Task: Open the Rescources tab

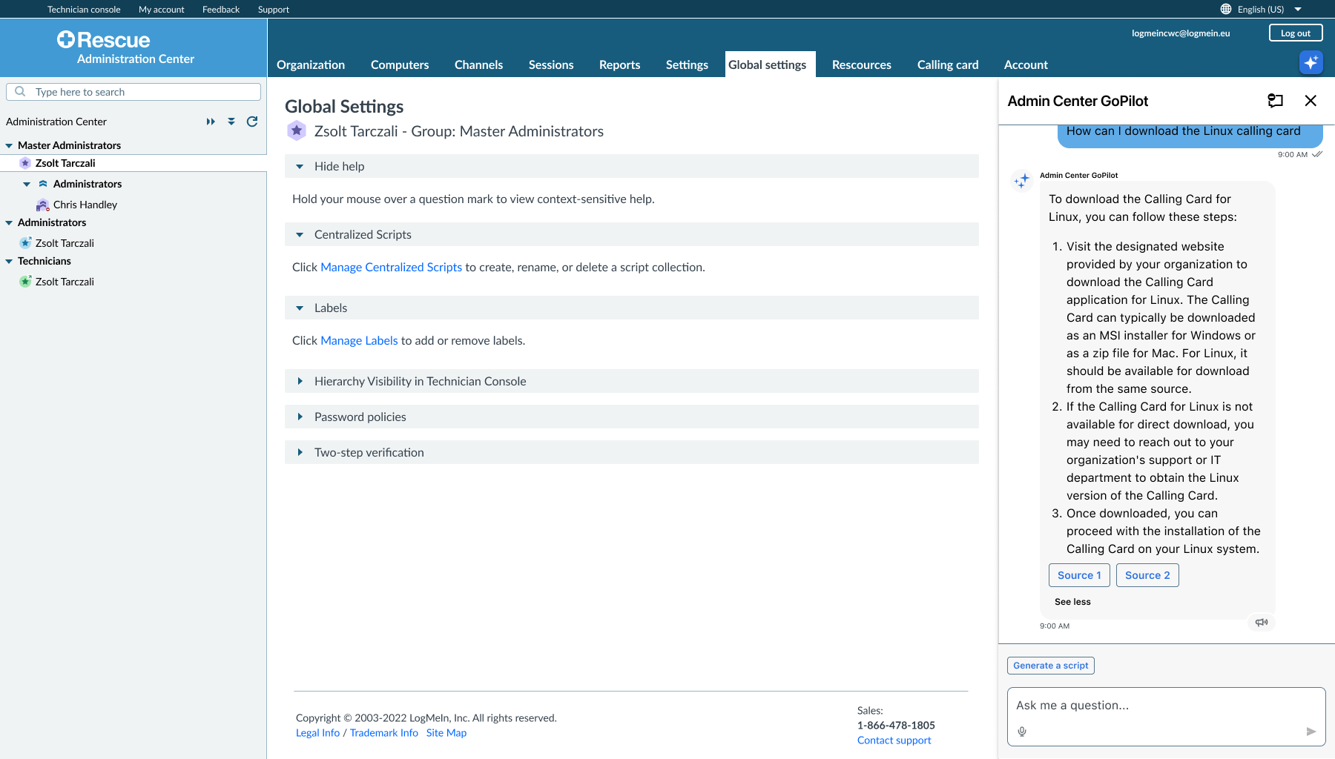Action: 862,64
